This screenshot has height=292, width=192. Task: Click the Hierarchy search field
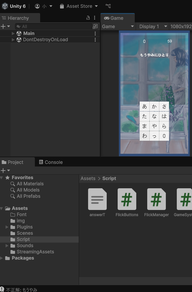coord(54,26)
